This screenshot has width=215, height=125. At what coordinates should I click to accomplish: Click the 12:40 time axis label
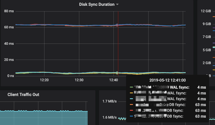click(x=113, y=80)
